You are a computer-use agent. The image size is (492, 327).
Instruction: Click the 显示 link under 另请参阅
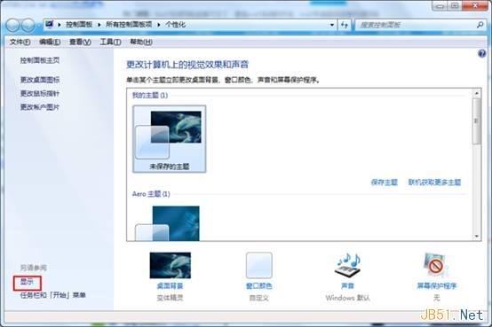pyautogui.click(x=27, y=282)
